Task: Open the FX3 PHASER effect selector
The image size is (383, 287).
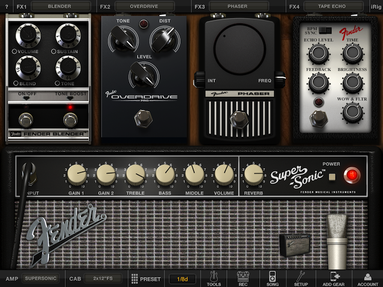Action: (x=239, y=7)
